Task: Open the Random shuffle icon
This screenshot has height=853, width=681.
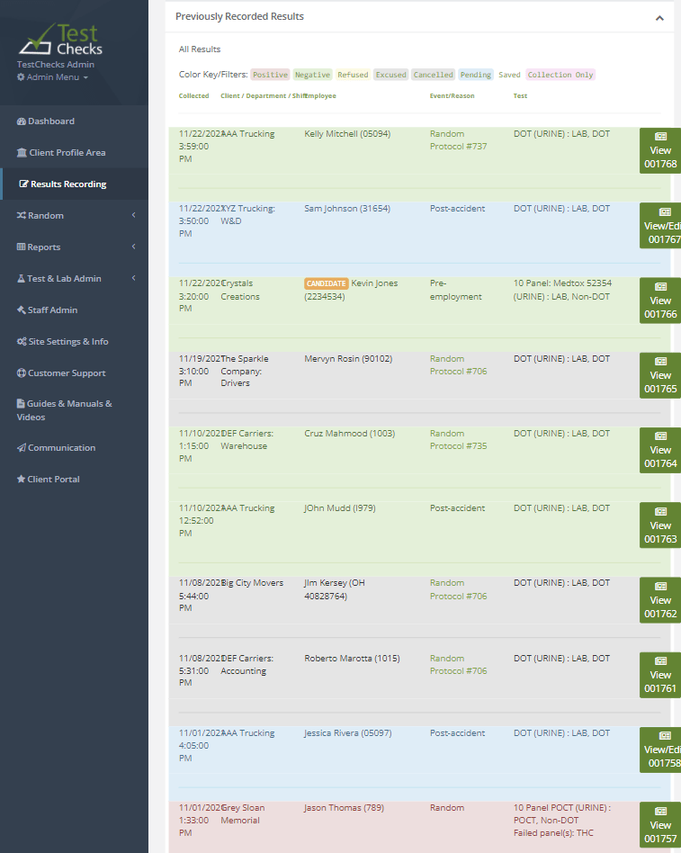Action: point(21,215)
